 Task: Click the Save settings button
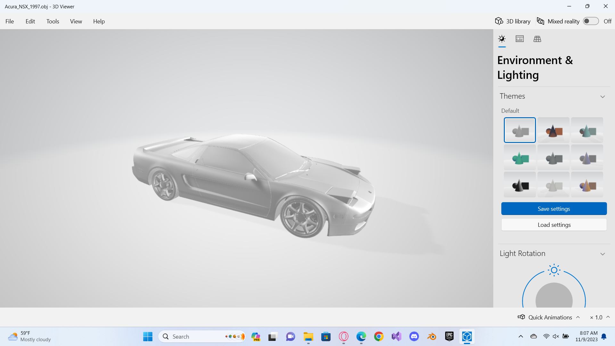554,209
